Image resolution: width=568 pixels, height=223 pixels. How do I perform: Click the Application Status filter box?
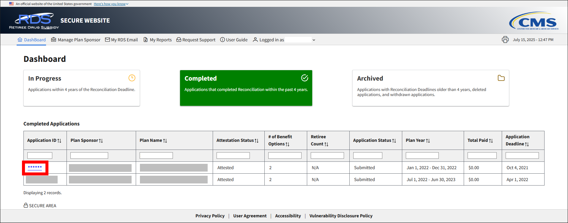click(367, 156)
